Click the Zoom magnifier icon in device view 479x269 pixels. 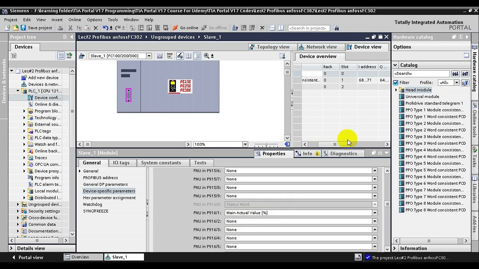click(x=207, y=56)
